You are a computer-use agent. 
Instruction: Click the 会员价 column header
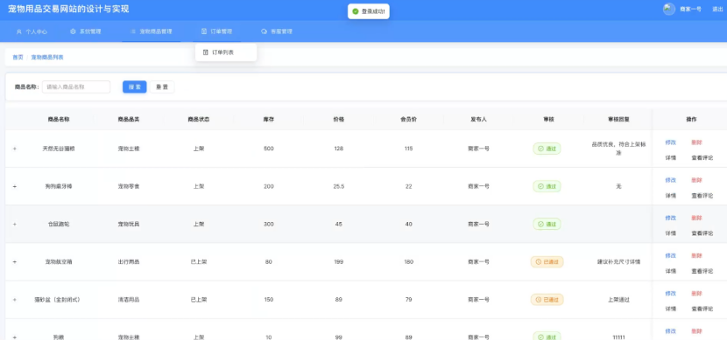coord(408,120)
